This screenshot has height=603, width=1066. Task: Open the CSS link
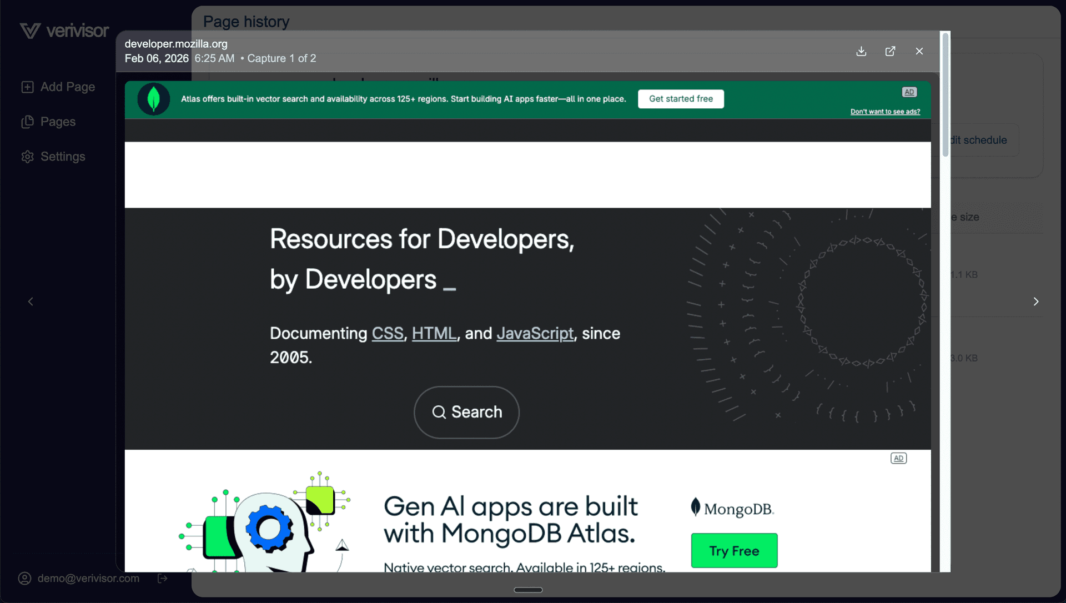[x=387, y=333]
